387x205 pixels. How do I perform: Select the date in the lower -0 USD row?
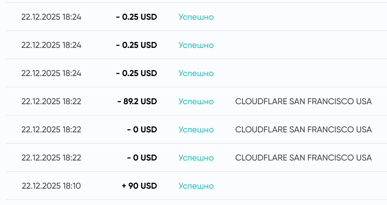(x=51, y=158)
